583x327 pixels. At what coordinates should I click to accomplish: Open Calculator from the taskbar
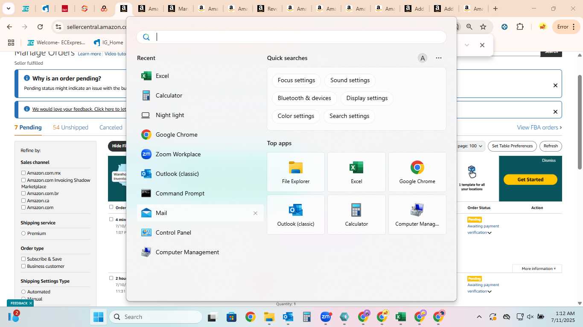tap(306, 317)
